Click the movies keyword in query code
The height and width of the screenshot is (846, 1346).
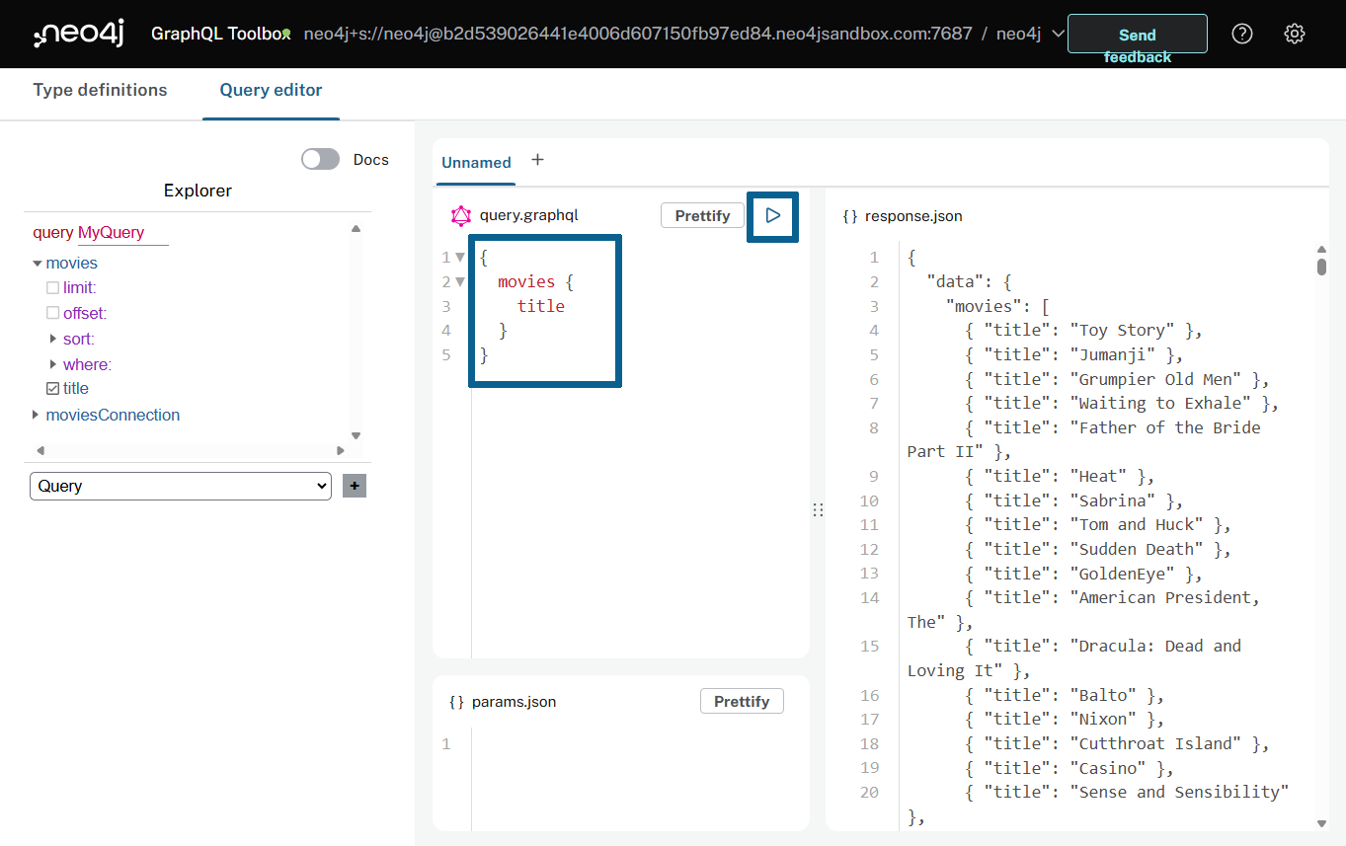526,282
